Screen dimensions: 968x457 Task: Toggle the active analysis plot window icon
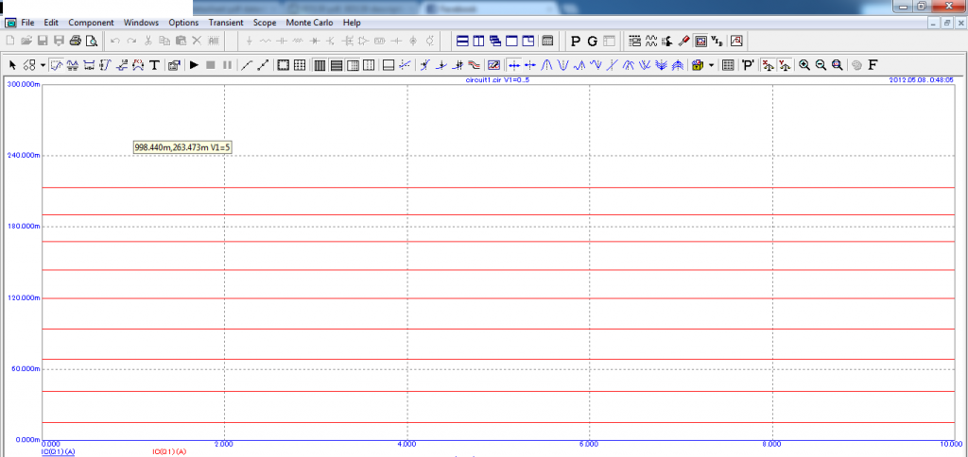pos(700,42)
